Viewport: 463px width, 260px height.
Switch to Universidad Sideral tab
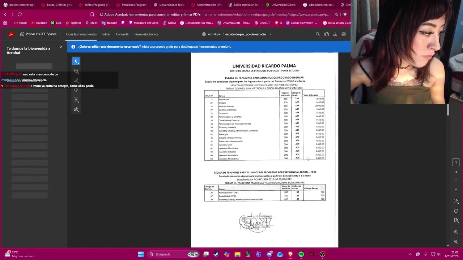pyautogui.click(x=281, y=5)
